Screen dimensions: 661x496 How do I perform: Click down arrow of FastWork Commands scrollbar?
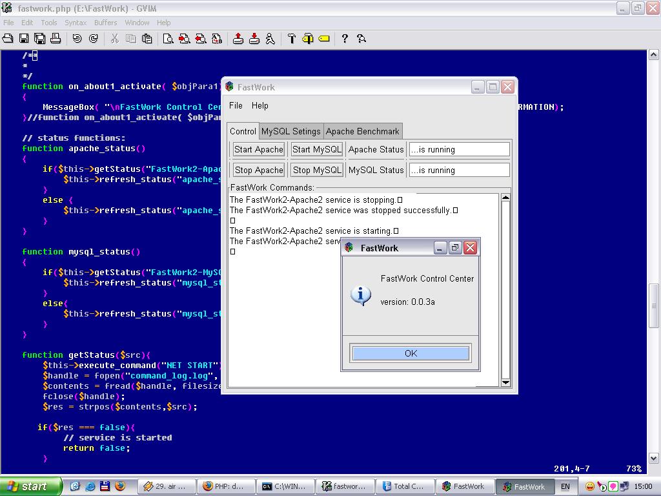coord(505,382)
